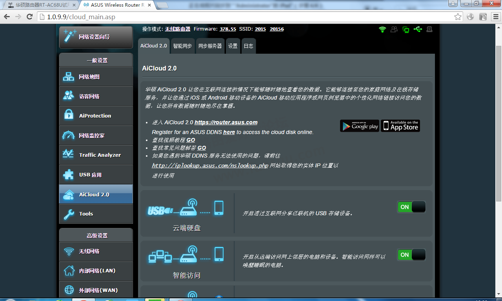Click GO next to 查找视频教程

[191, 140]
